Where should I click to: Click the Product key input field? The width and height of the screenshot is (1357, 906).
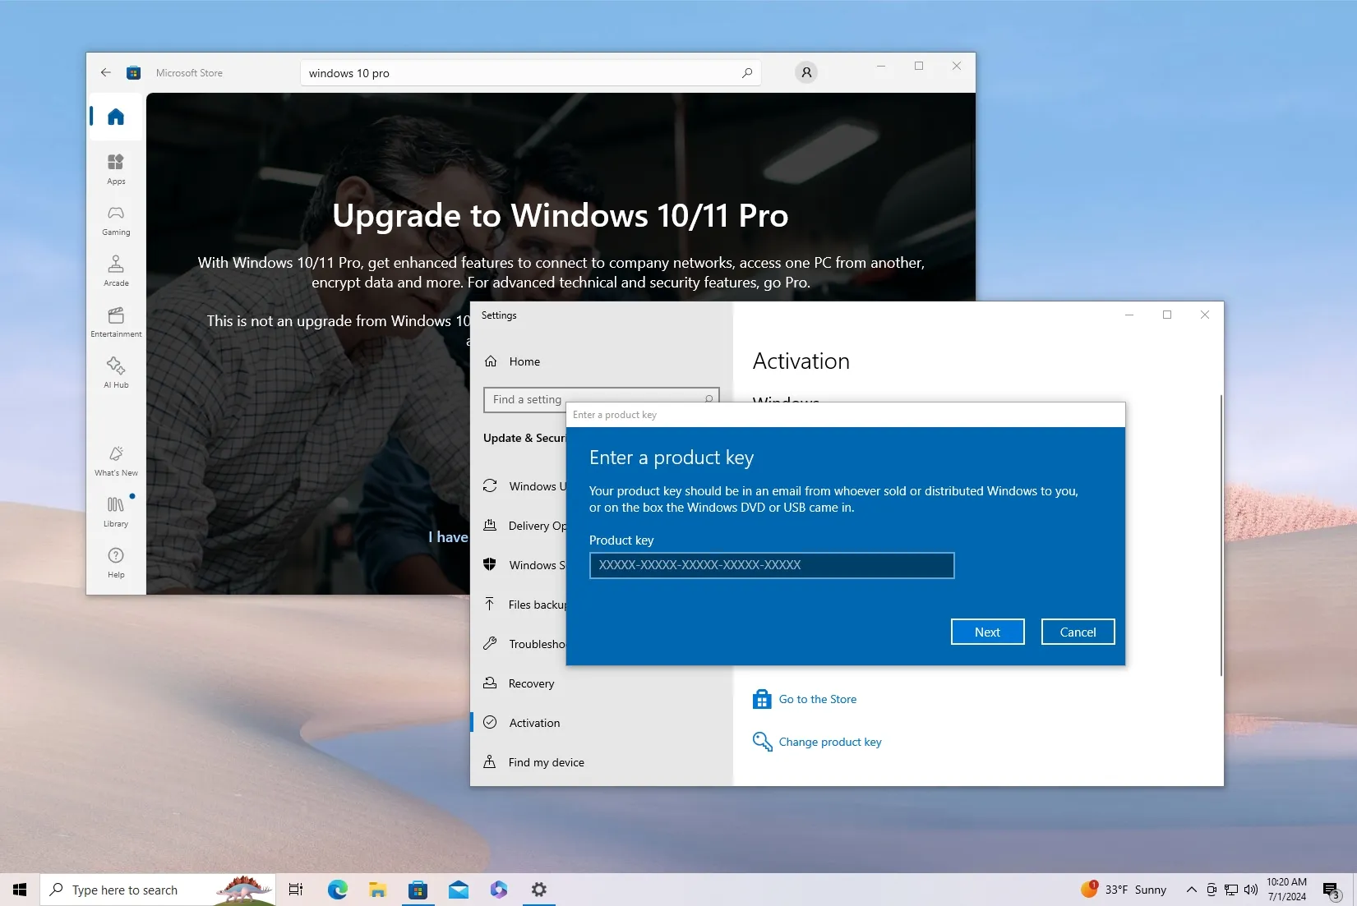[x=771, y=565]
